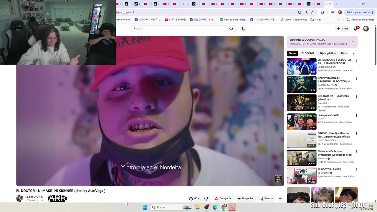Open the YouTube account avatar menu

(366, 29)
